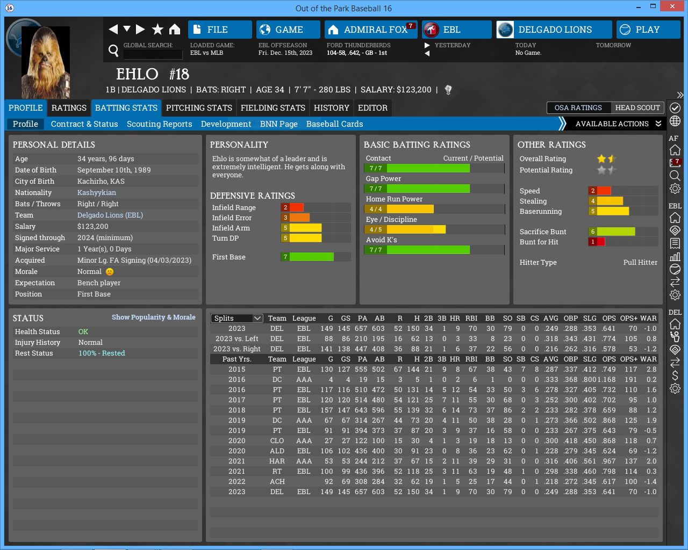Go to the home screen icon

(x=175, y=30)
